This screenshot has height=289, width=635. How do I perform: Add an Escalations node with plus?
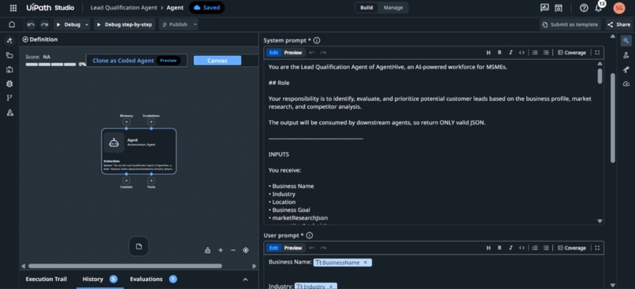click(x=151, y=122)
